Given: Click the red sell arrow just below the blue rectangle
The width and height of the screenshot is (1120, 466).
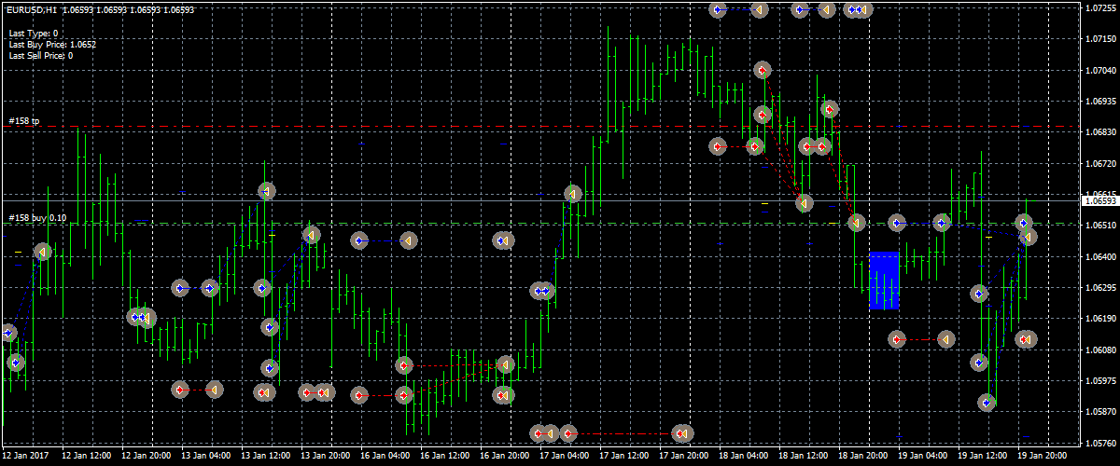Looking at the screenshot, I should point(897,339).
